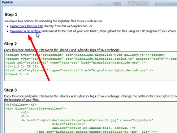This screenshot has width=177, height=133.
Task: Click the goodfellas-03.jpg large image href line
Action: (x=87, y=120)
